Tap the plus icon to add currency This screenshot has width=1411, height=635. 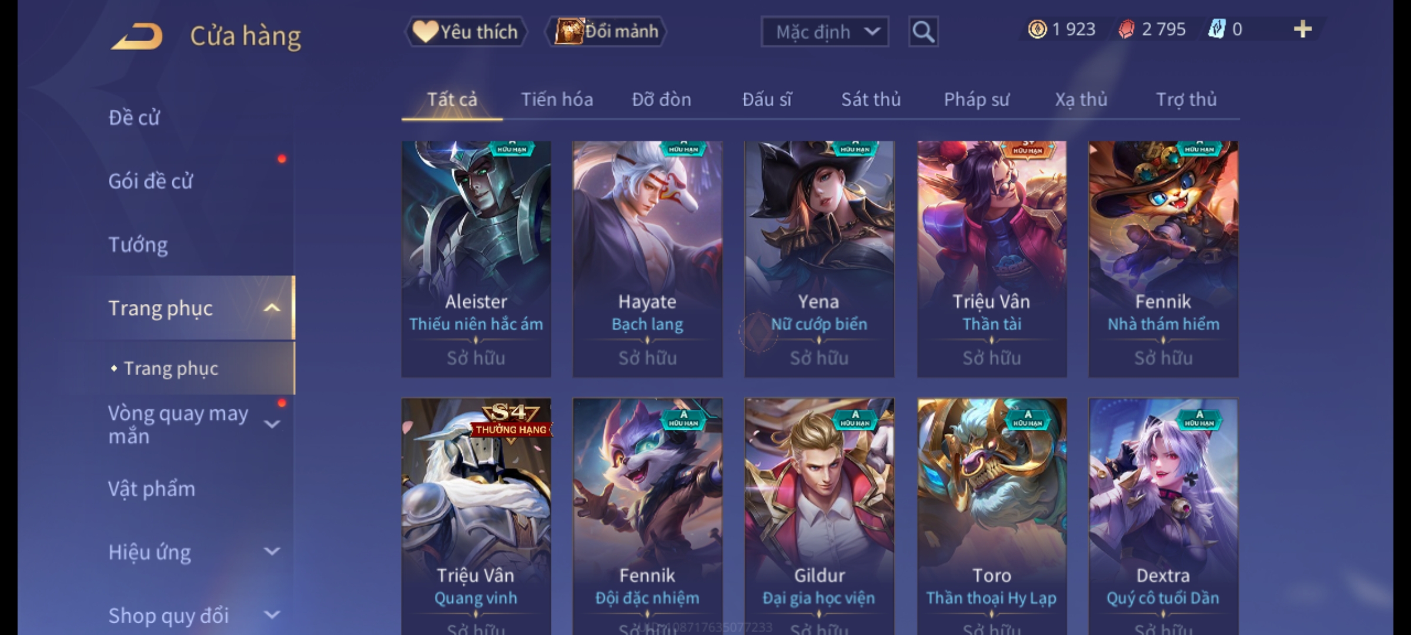tap(1303, 29)
